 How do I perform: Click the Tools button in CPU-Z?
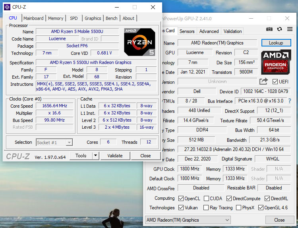(x=81, y=156)
